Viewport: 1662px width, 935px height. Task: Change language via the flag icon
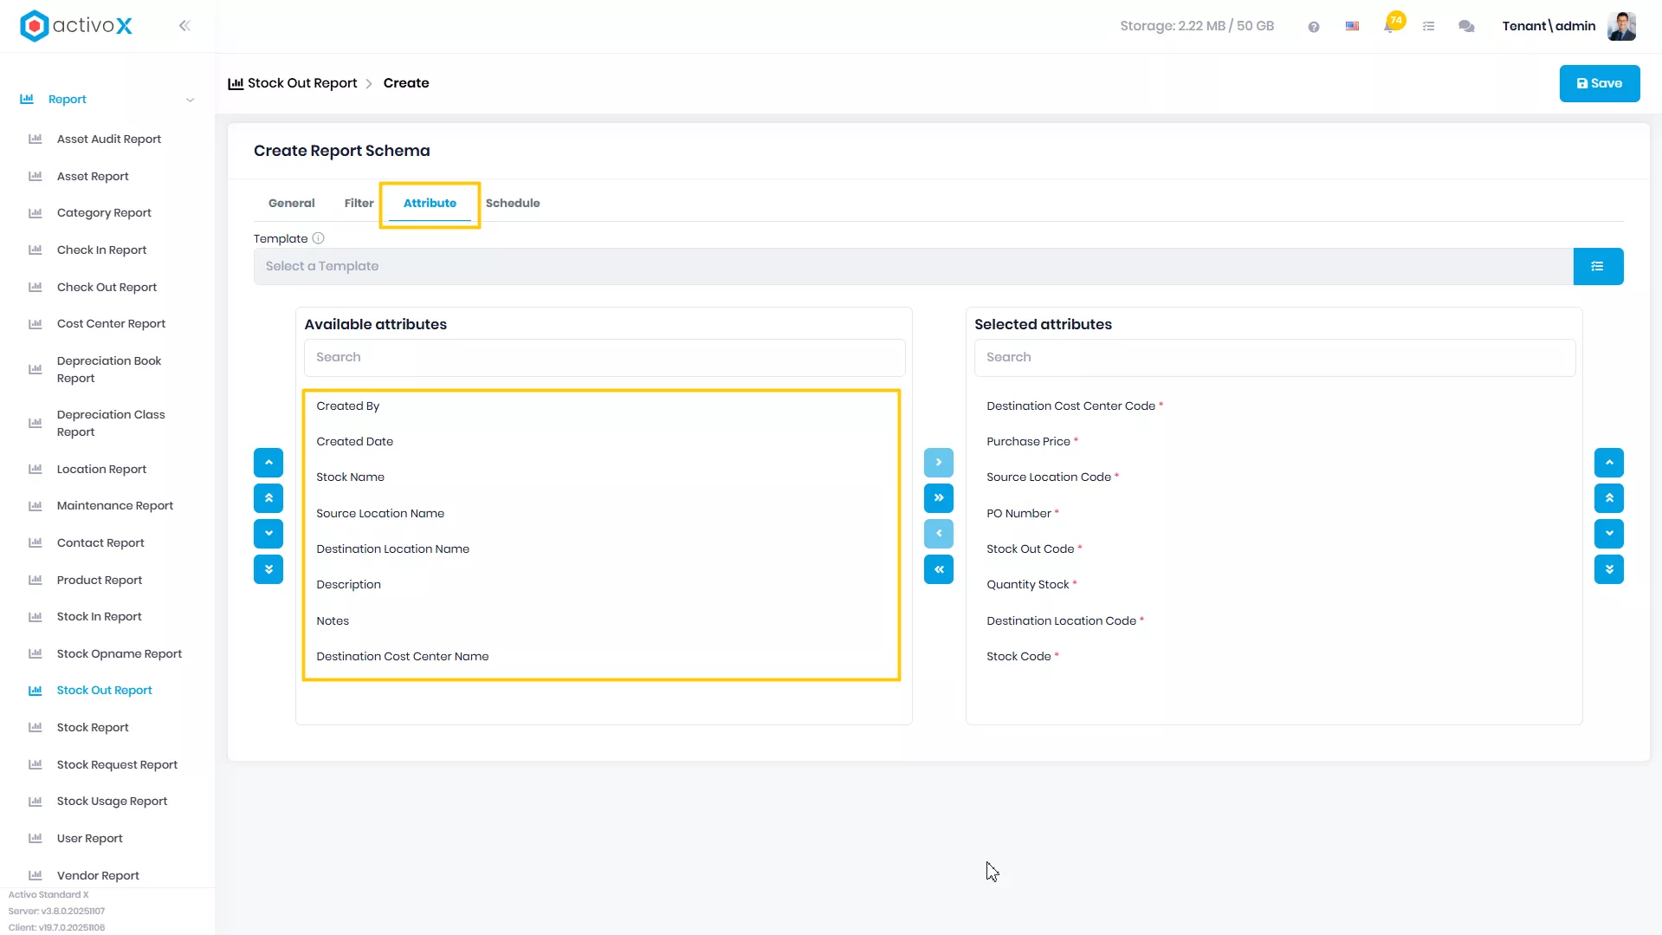pos(1352,27)
